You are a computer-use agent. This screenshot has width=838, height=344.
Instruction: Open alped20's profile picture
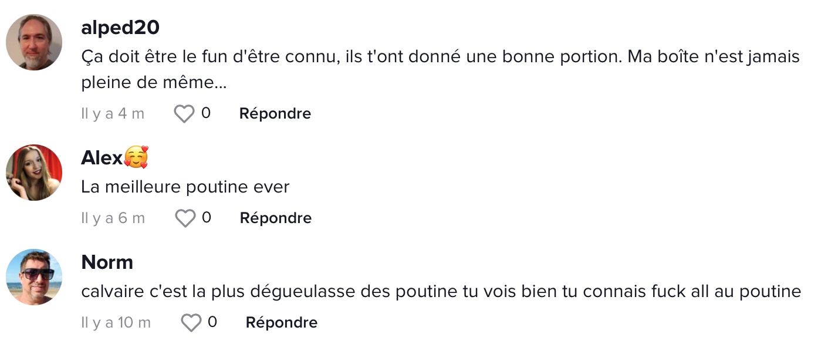(34, 42)
